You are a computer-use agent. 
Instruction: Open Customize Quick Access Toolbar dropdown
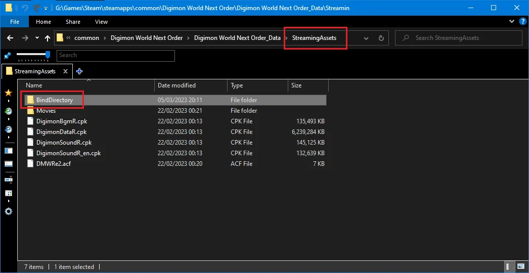46,8
